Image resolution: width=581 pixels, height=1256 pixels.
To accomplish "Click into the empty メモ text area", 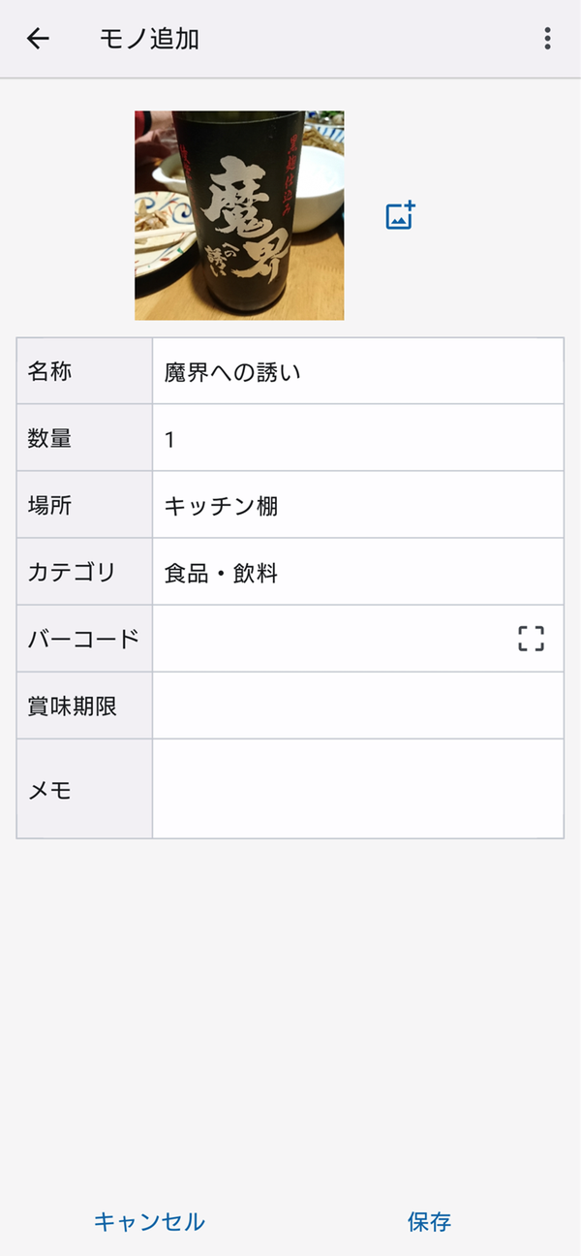I will click(x=357, y=789).
